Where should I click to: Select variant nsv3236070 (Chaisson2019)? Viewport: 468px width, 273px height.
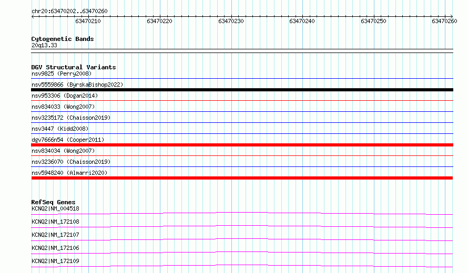(x=71, y=162)
